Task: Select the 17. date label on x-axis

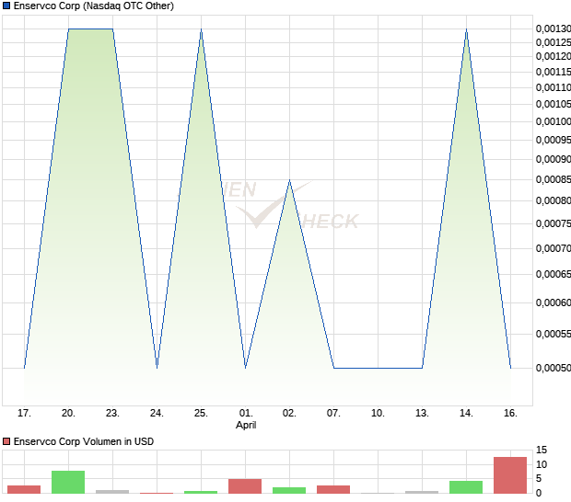Action: pyautogui.click(x=24, y=414)
